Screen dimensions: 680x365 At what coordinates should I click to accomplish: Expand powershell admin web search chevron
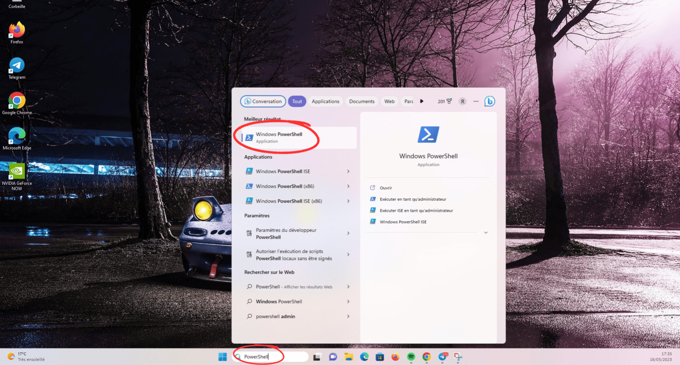click(348, 316)
